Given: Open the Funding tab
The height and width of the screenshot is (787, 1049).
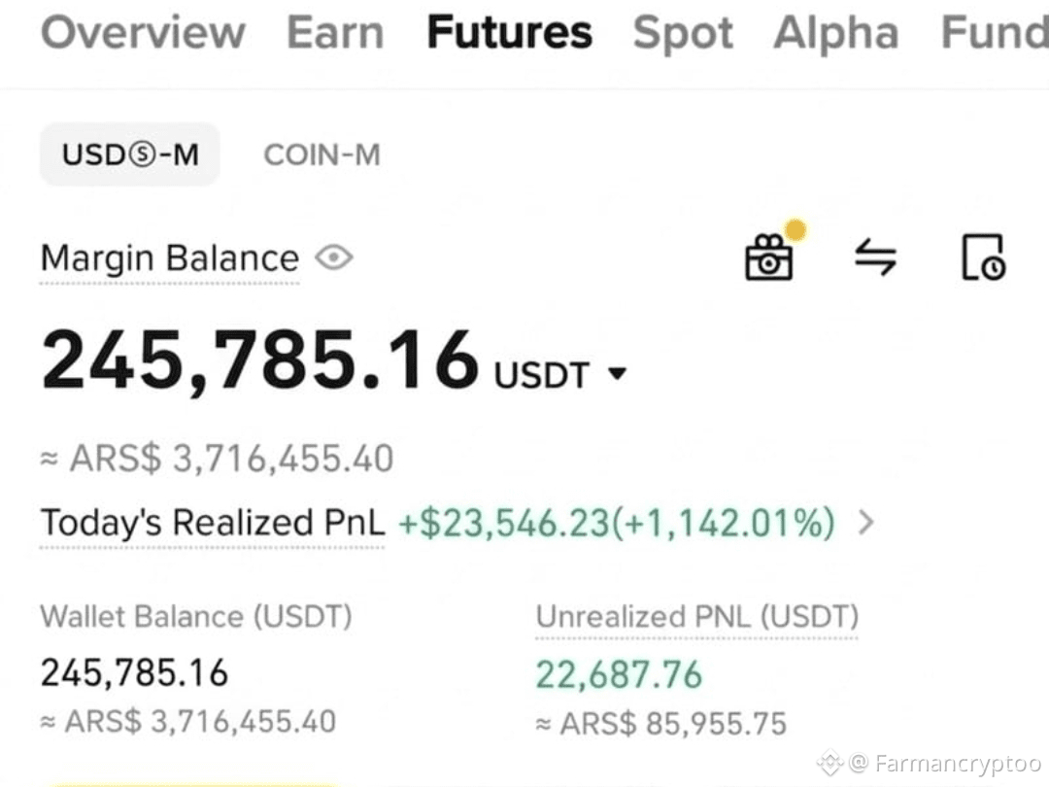Looking at the screenshot, I should pos(995,32).
